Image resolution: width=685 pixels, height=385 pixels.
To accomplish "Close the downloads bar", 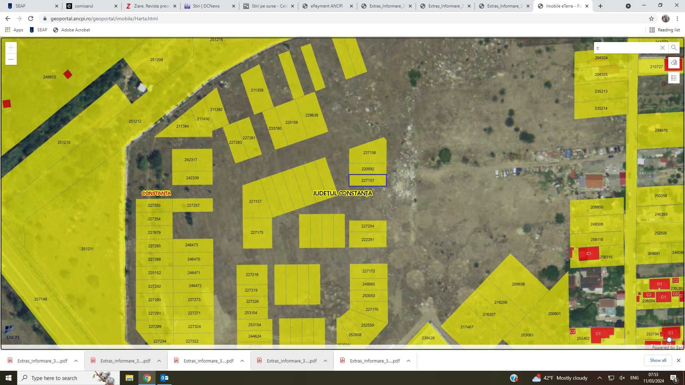I will [x=679, y=360].
